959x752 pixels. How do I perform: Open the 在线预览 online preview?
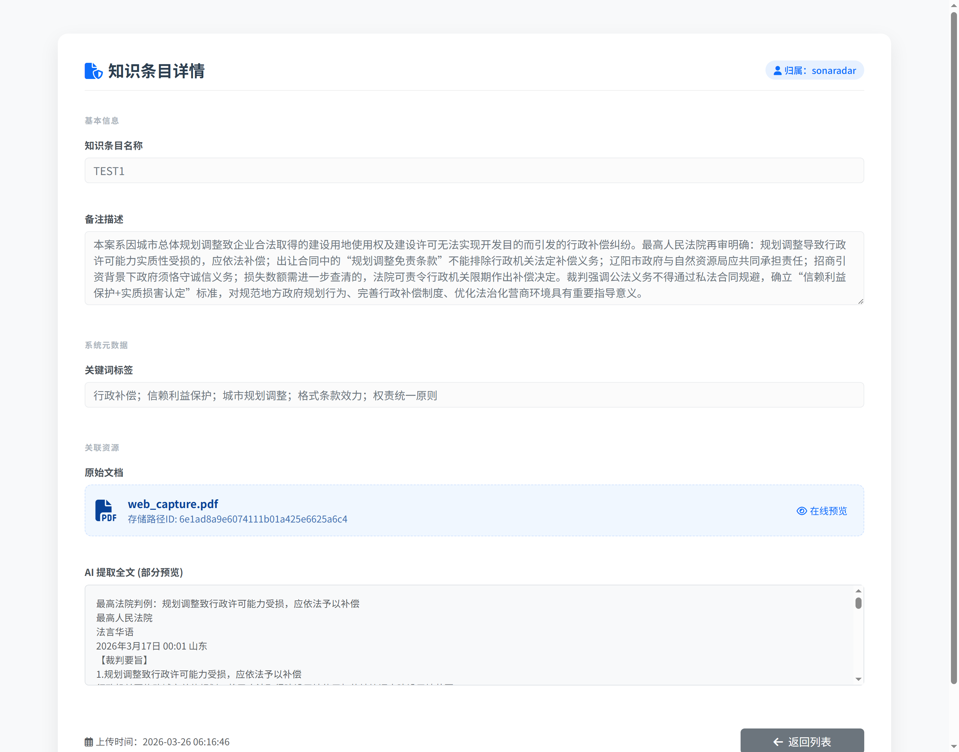coord(828,511)
